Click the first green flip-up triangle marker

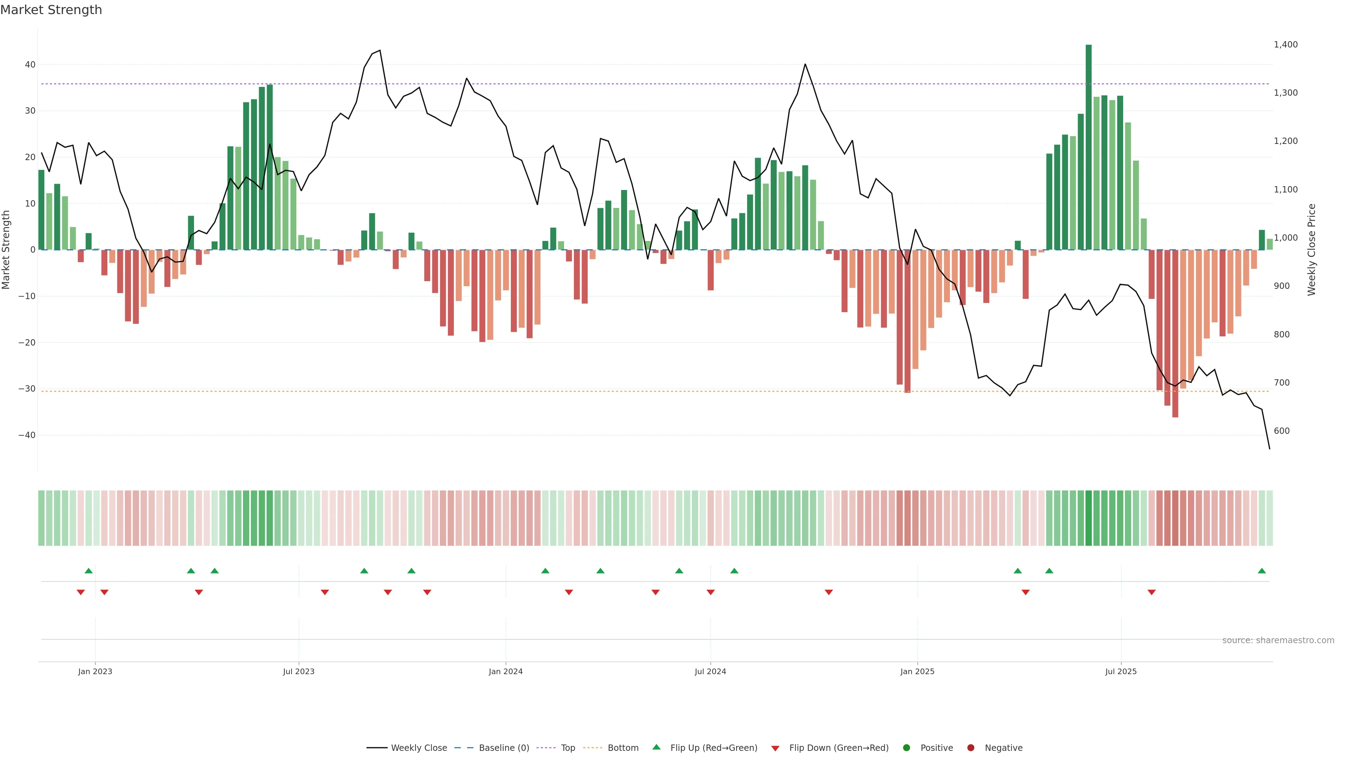pyautogui.click(x=89, y=571)
